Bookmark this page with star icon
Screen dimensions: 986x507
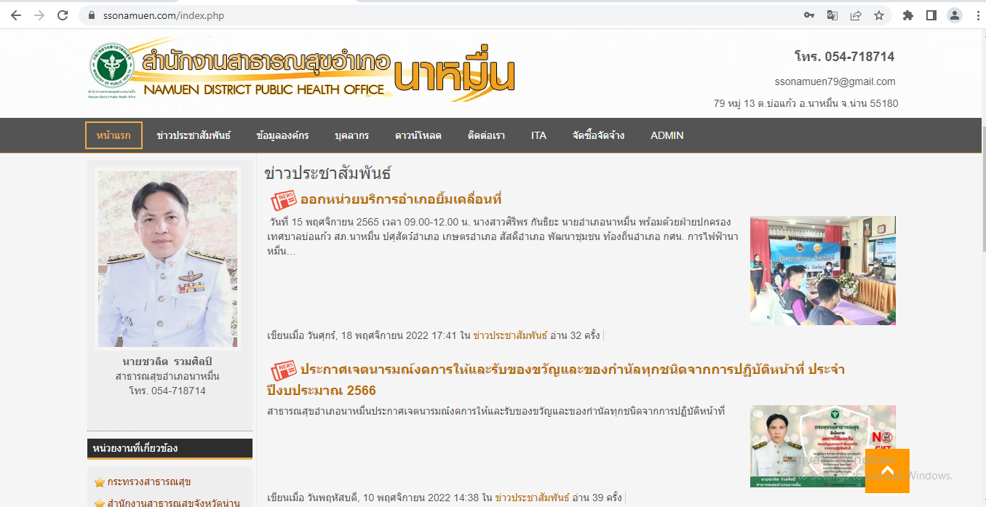[879, 15]
